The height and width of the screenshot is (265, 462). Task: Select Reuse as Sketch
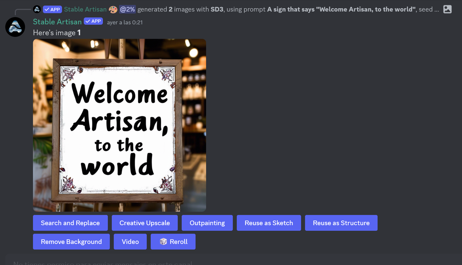269,223
